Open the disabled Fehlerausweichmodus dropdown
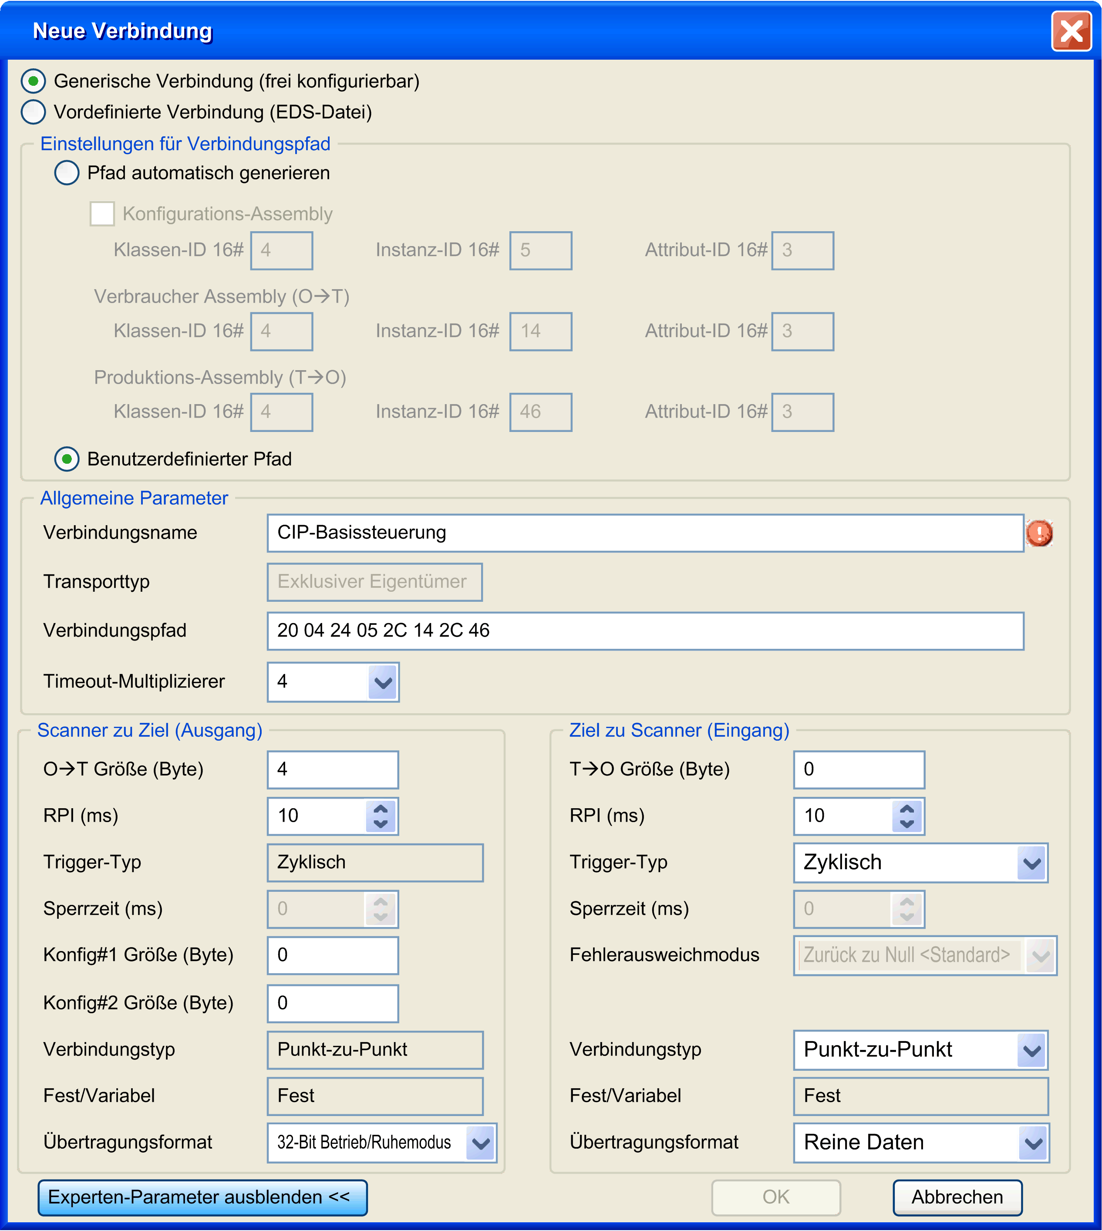Viewport: 1102px width, 1231px height. 1041,955
